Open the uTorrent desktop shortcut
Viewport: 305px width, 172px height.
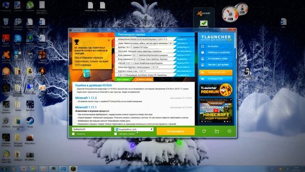[x=30, y=6]
